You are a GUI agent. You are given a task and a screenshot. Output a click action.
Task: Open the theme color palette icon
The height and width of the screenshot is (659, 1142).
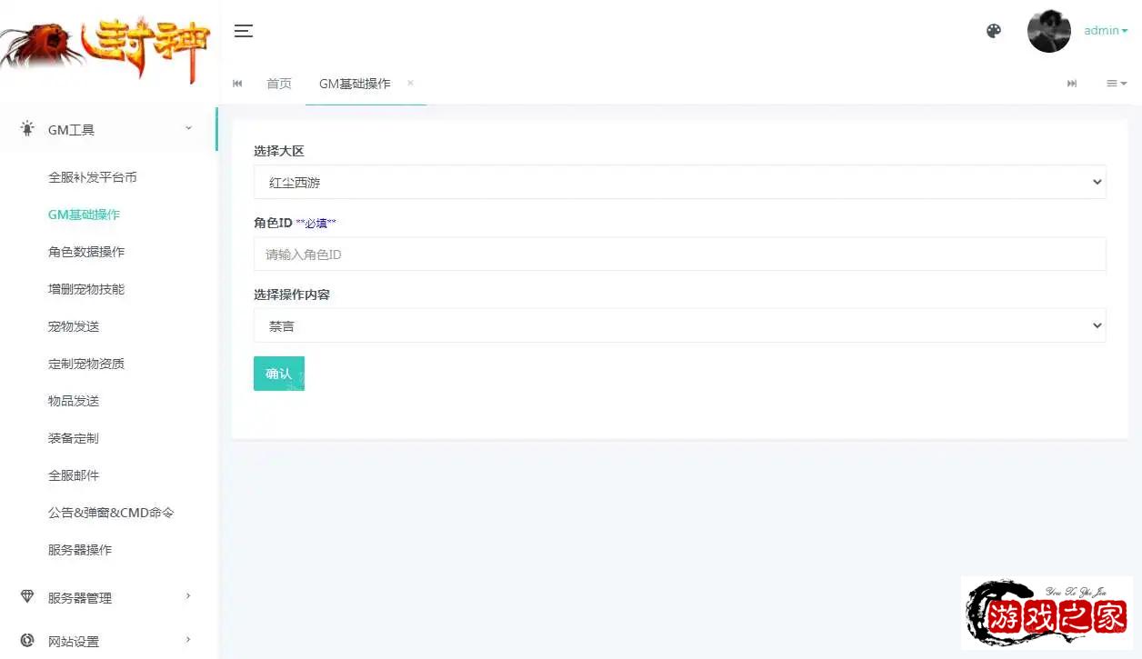tap(994, 31)
